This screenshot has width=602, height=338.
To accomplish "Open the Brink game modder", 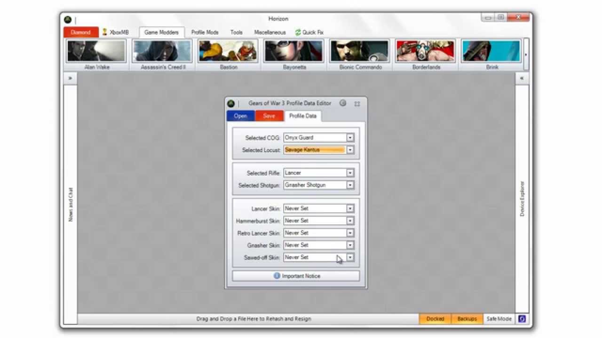I will click(x=492, y=54).
